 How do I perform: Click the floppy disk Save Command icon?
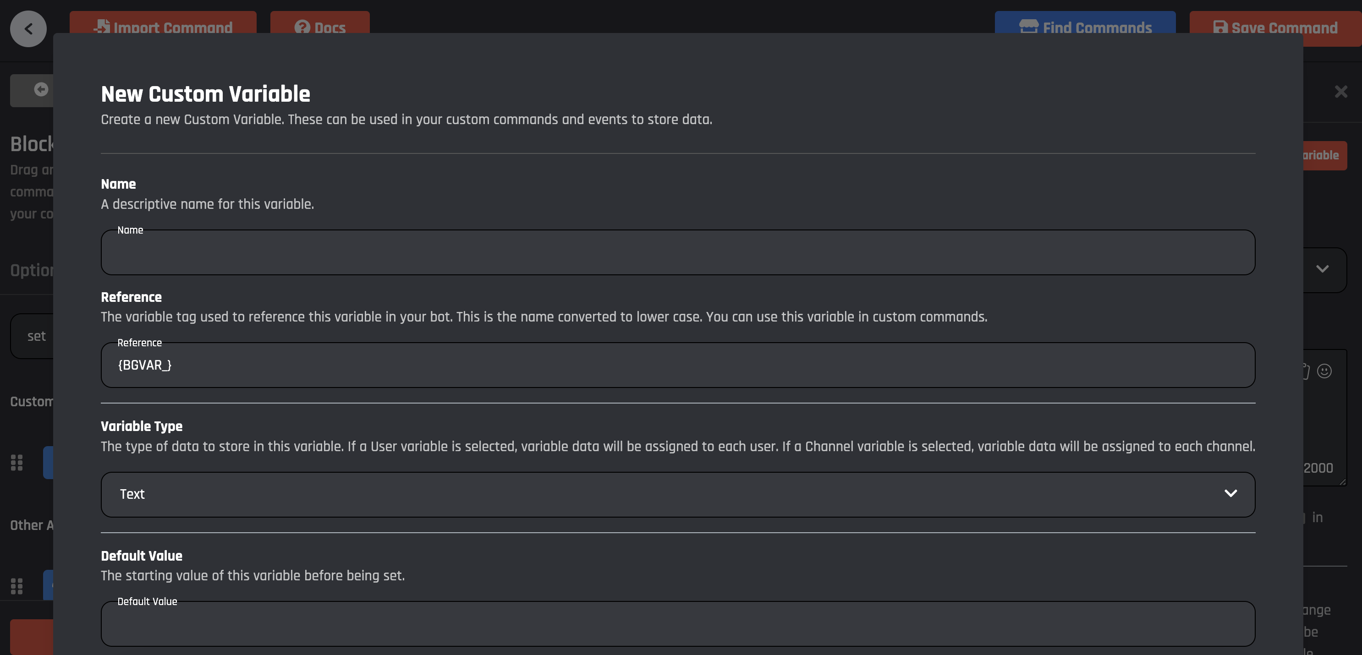[1220, 27]
